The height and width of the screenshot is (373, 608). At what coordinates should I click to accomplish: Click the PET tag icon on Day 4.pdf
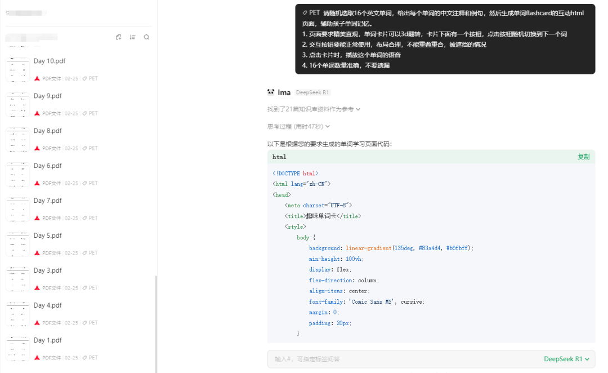point(84,323)
